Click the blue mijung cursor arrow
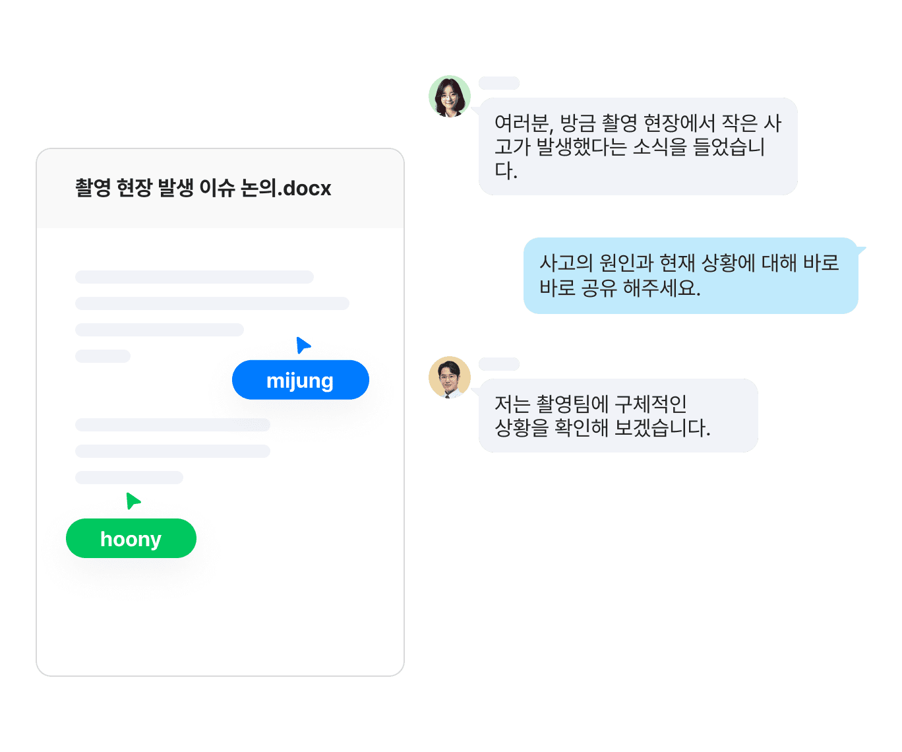 (303, 345)
